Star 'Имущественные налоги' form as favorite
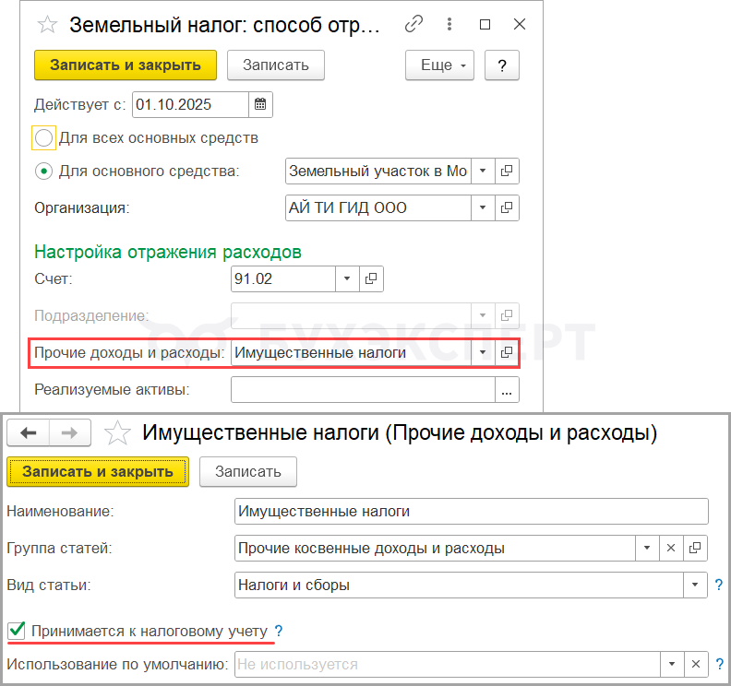 tap(117, 433)
